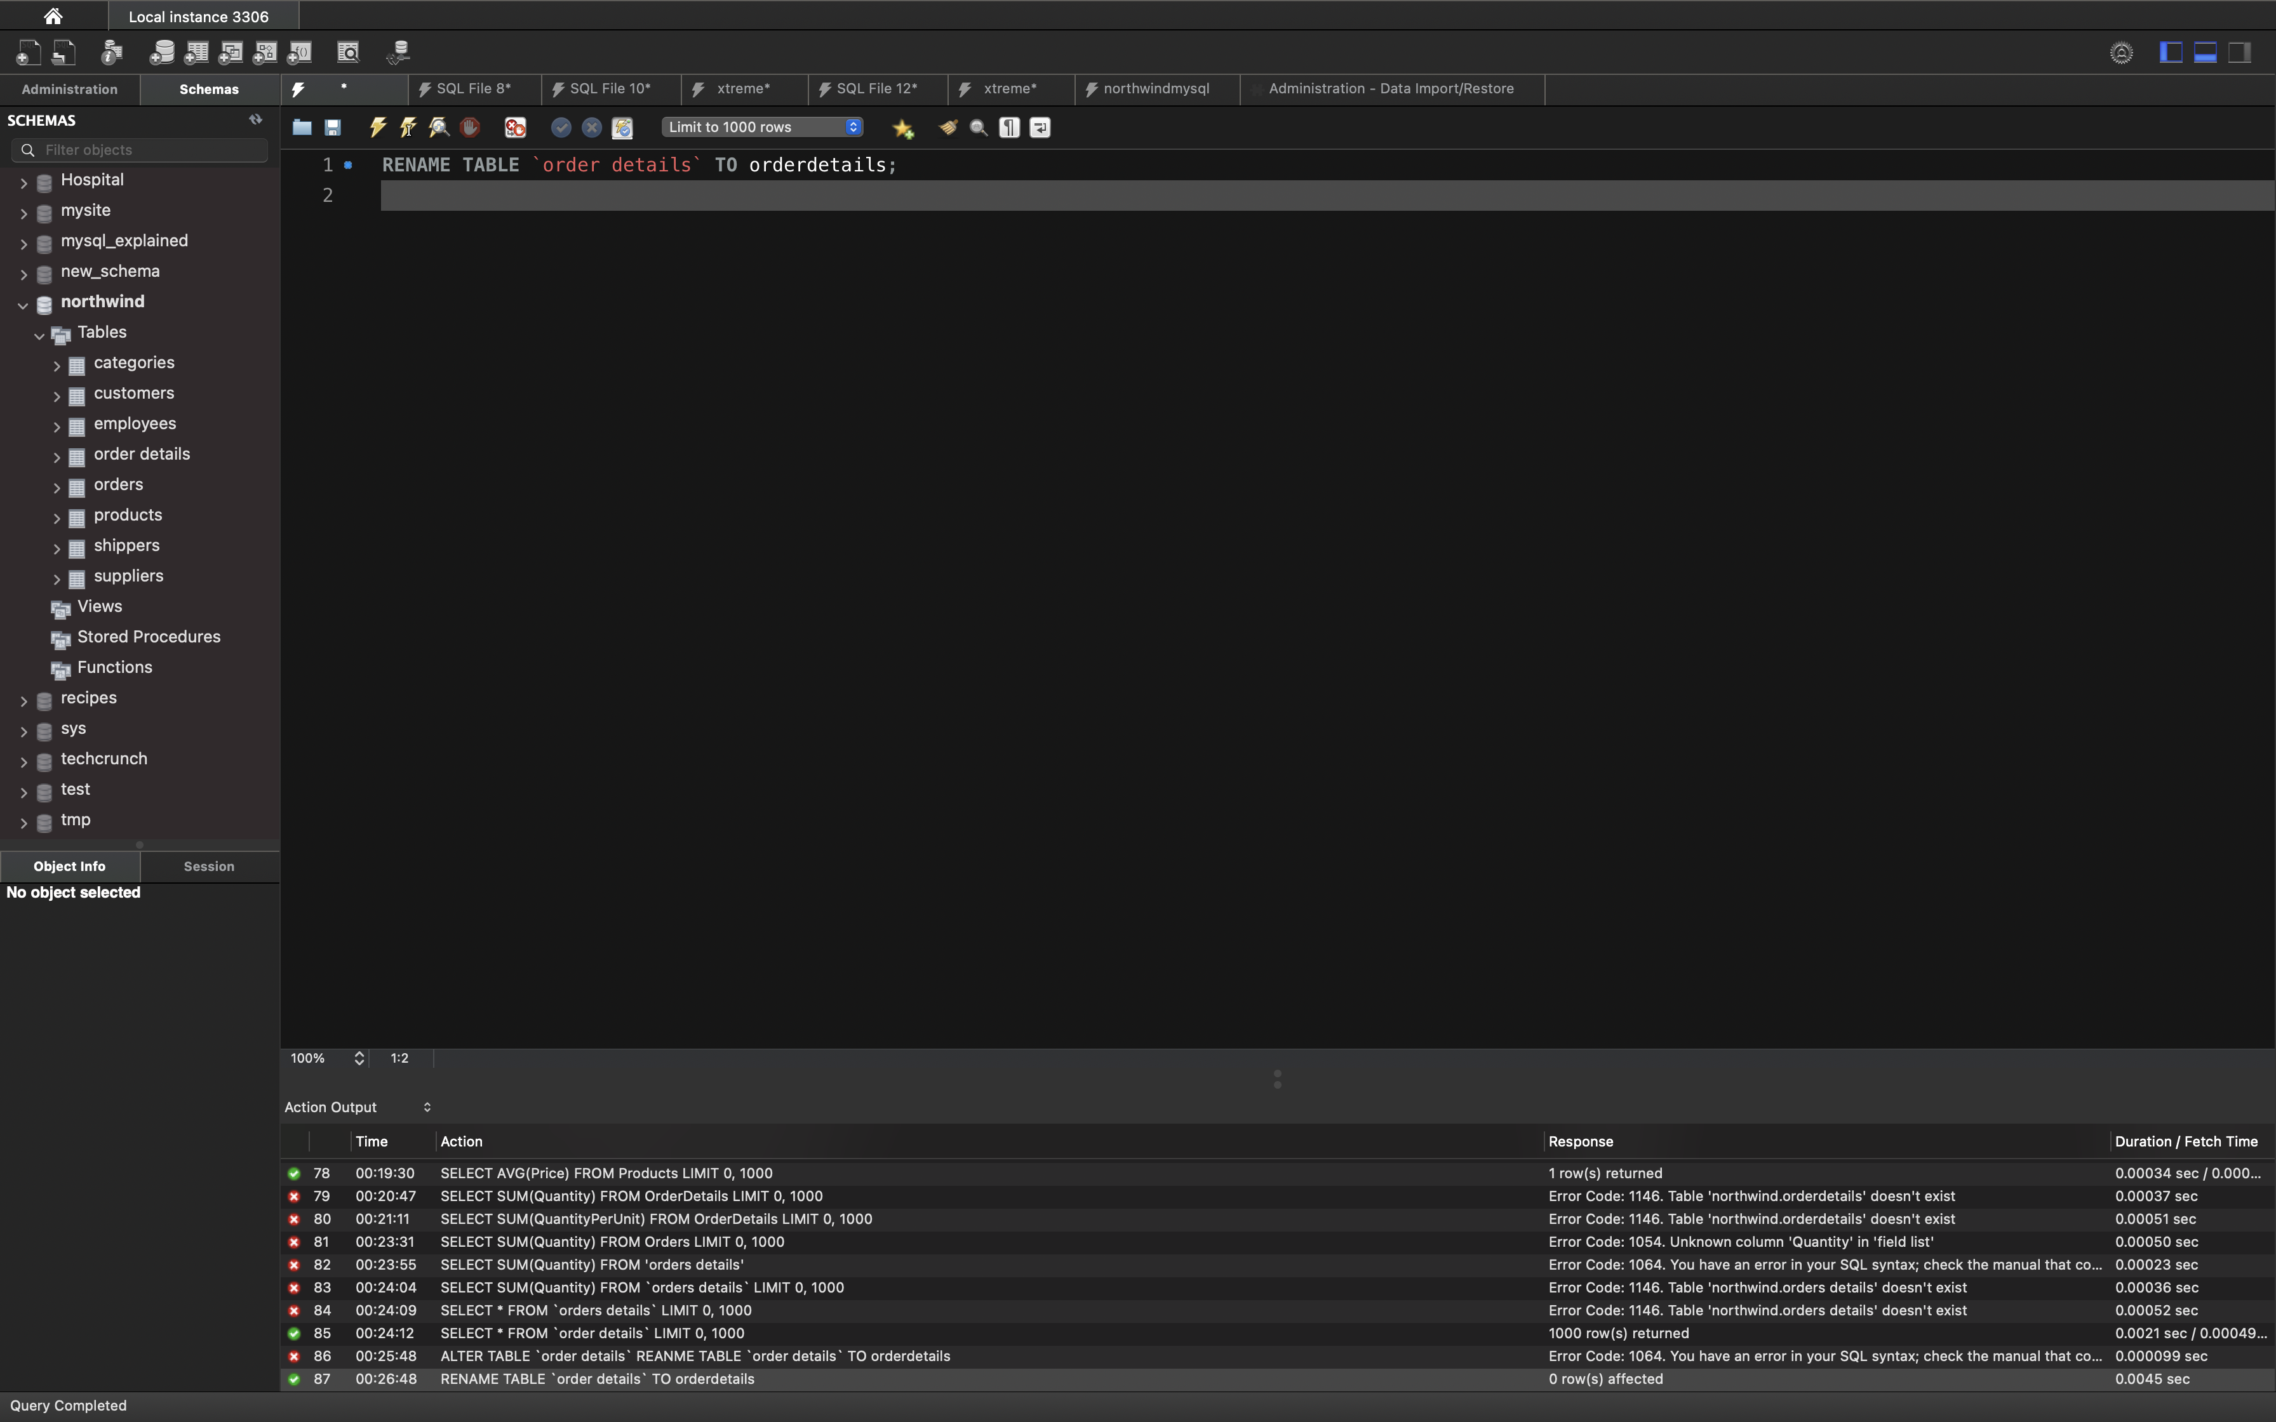The image size is (2276, 1422).
Task: Click the Beautify query broom icon
Action: 948,127
